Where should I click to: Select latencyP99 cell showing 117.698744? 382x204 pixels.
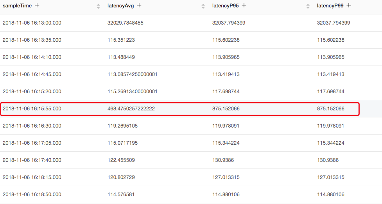(x=331, y=91)
